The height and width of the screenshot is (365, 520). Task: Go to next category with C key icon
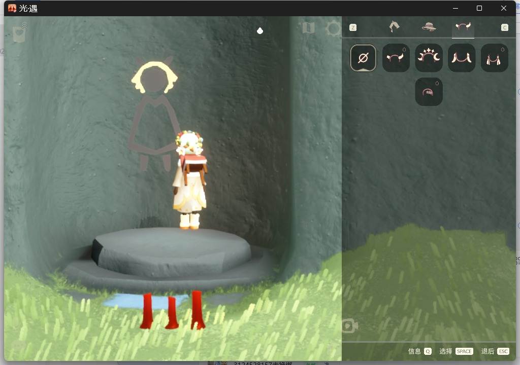pyautogui.click(x=504, y=27)
